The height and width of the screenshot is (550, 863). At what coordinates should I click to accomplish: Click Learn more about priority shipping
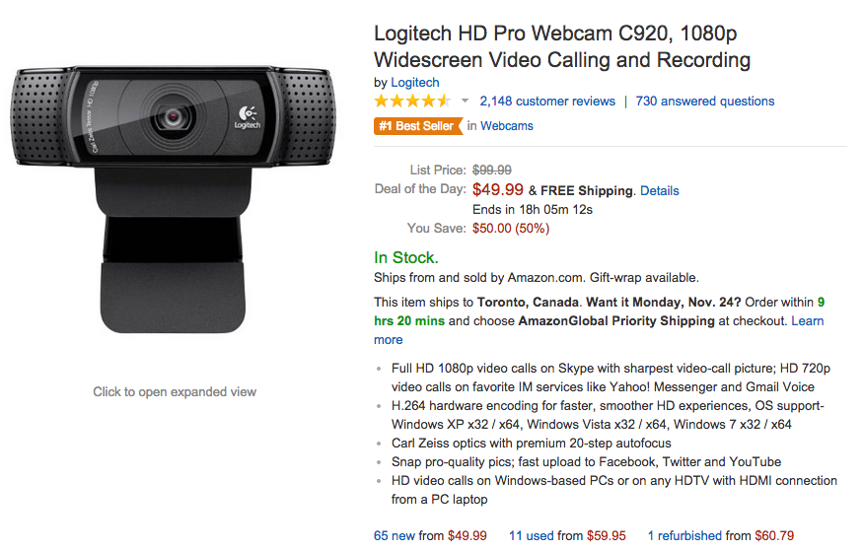tap(808, 321)
